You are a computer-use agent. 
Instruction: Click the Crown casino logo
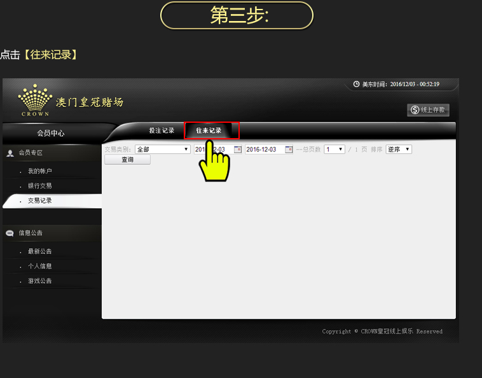coord(36,101)
